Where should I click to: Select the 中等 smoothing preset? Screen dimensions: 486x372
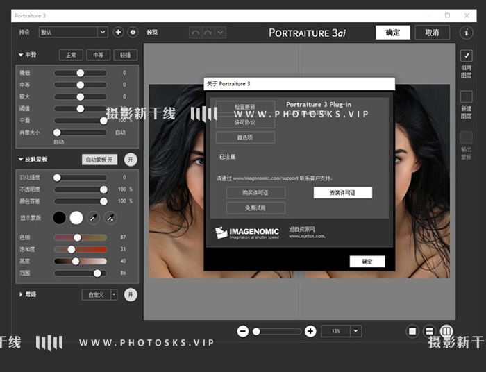coord(99,55)
